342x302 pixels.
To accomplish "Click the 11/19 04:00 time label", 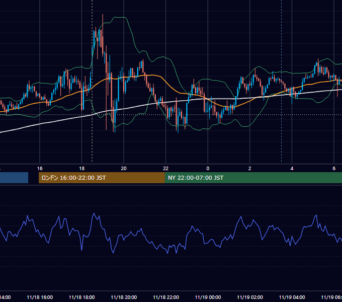I will click(292, 297).
